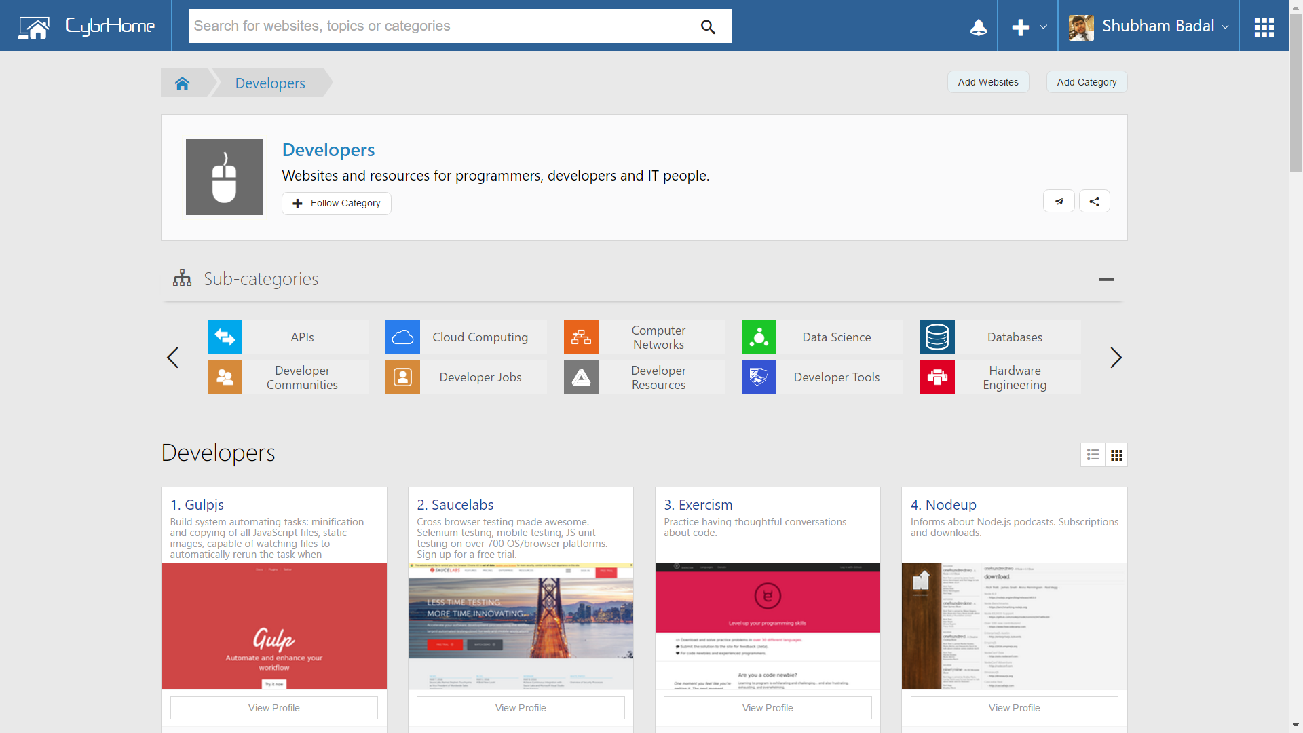Click the Add Websites button
The height and width of the screenshot is (733, 1303).
987,82
